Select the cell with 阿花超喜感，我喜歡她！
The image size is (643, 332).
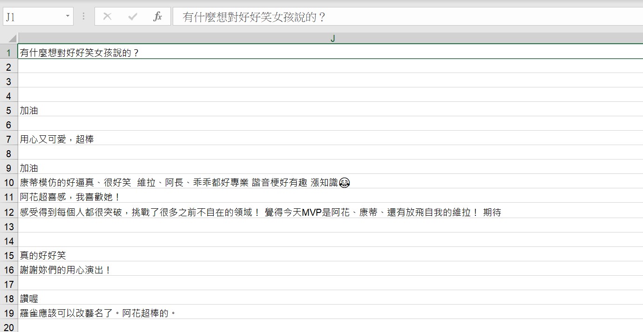(x=70, y=197)
